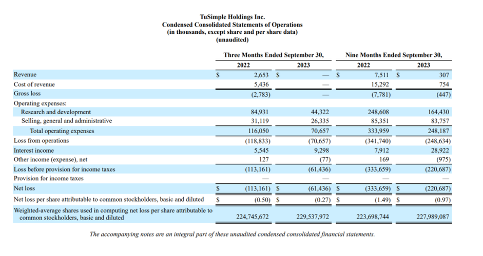The height and width of the screenshot is (256, 483).
Task: Select 'Condensed Consolidated Statements of Operations' heading
Action: coord(232,25)
